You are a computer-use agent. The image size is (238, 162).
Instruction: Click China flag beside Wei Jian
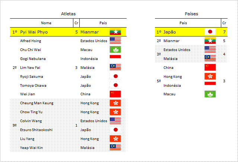(x=115, y=94)
